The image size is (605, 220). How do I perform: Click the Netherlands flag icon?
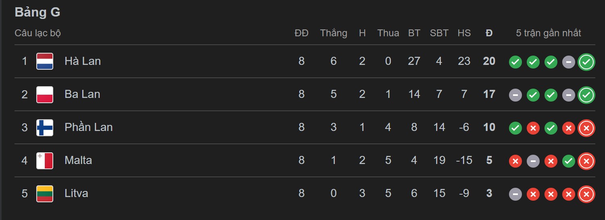click(45, 61)
